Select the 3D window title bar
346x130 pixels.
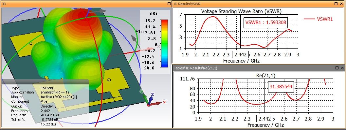86,4
